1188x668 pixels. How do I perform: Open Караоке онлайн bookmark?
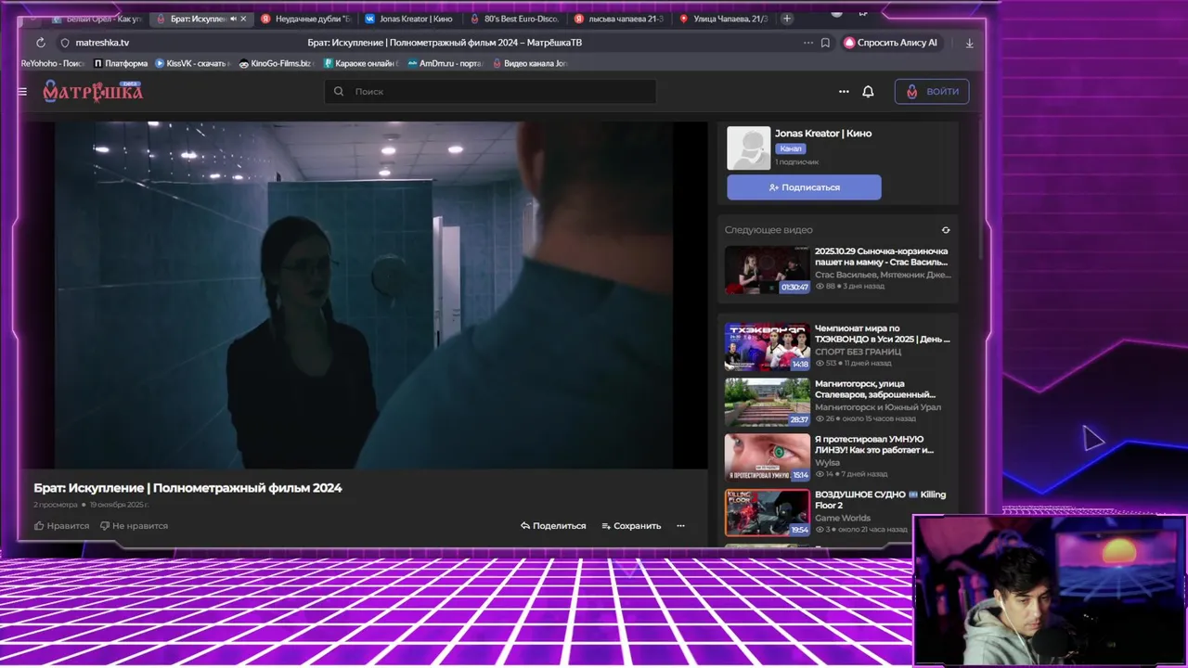(360, 64)
